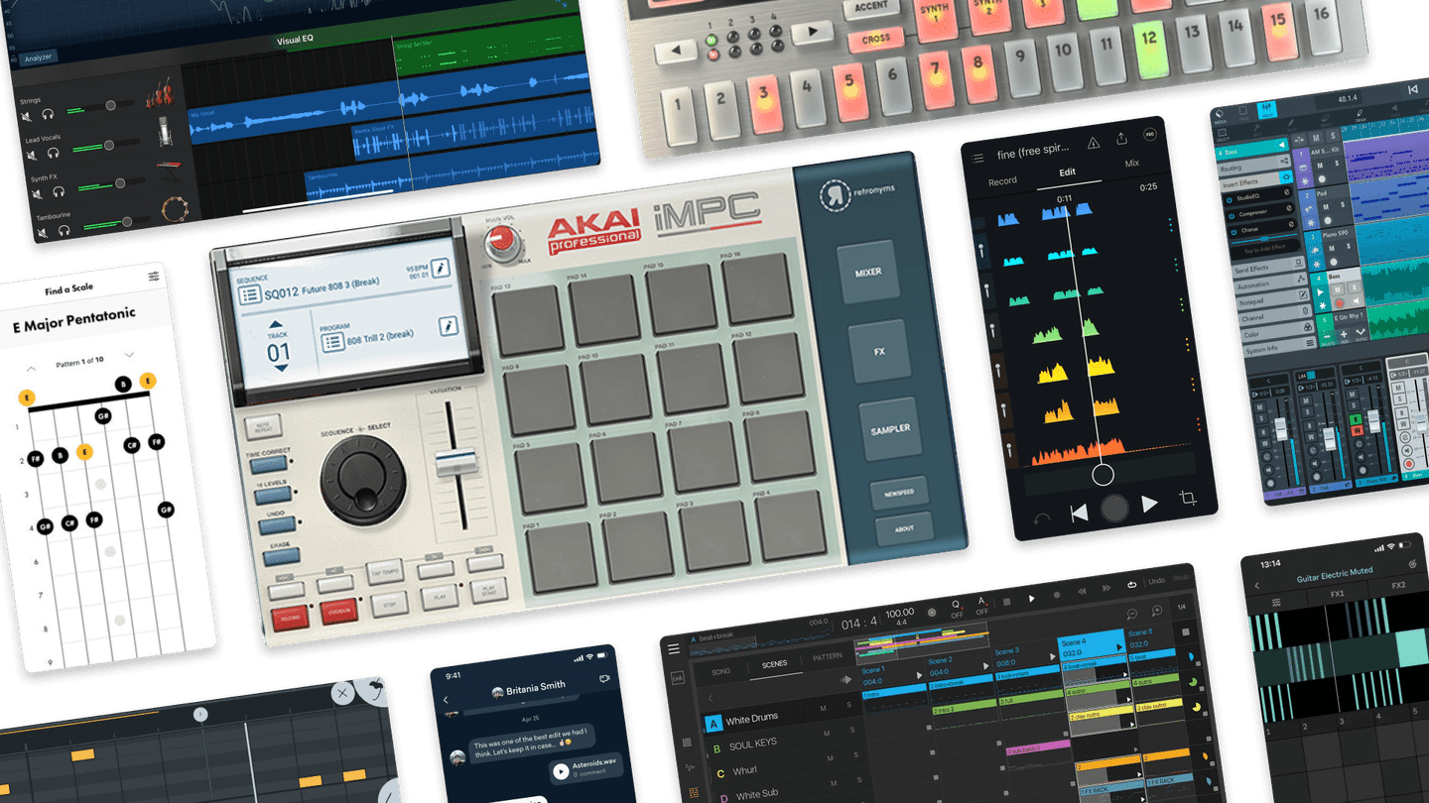Mute the White Drums track with M
Image resolution: width=1429 pixels, height=803 pixels.
(x=823, y=709)
